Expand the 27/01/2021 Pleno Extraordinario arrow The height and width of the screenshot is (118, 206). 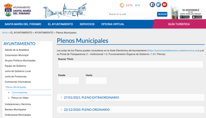61,97
